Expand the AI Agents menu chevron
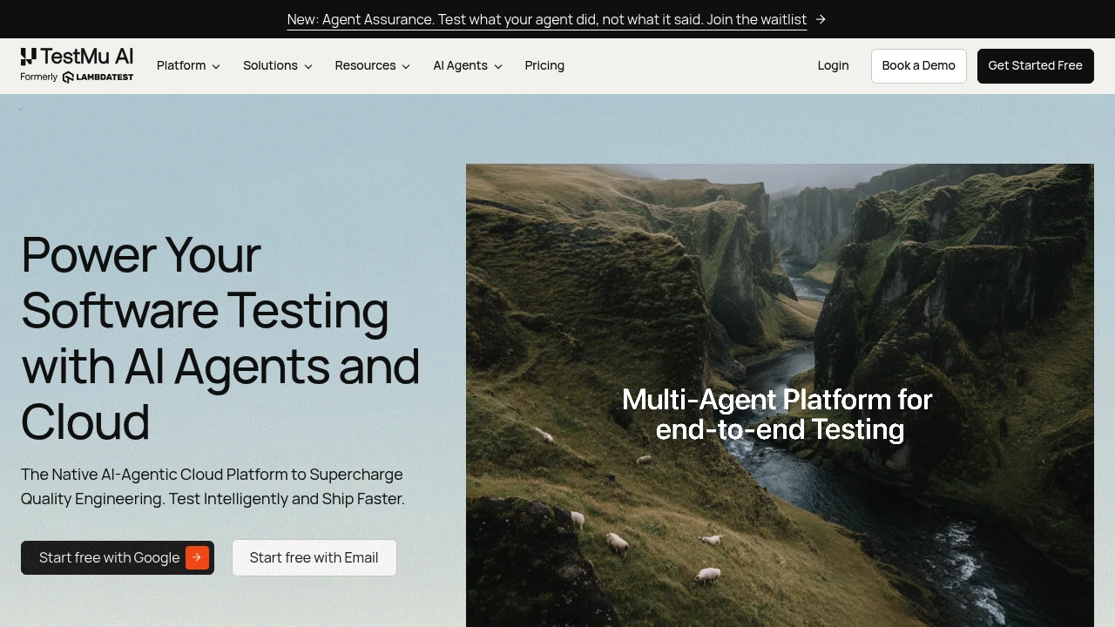Viewport: 1115px width, 627px height. tap(498, 66)
